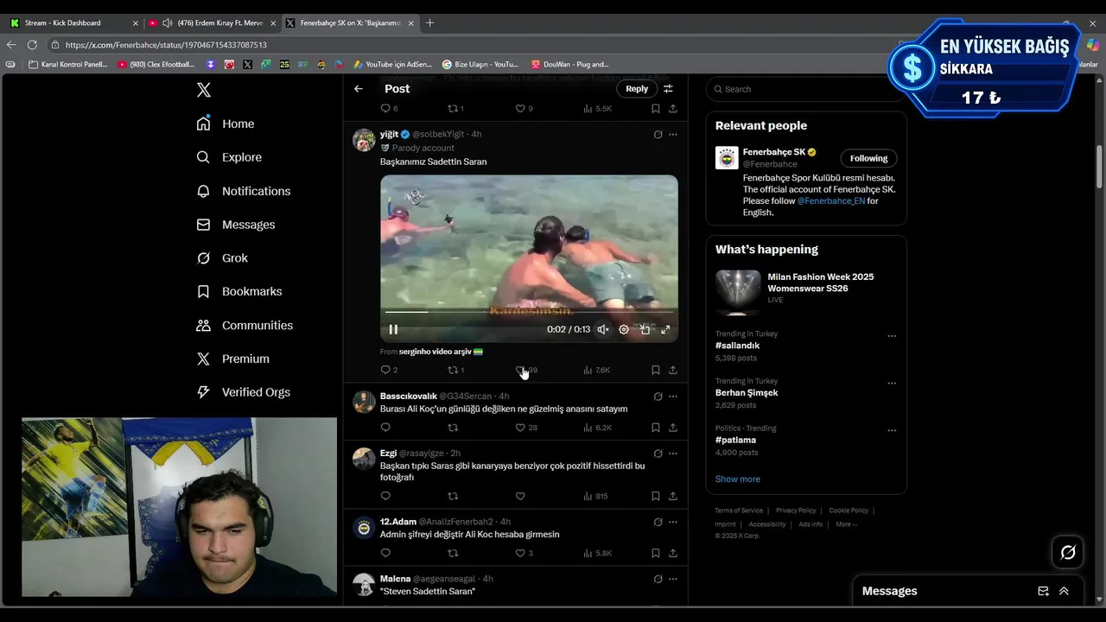This screenshot has height=622, width=1106.
Task: Open Notifications in sidebar
Action: coord(244,191)
